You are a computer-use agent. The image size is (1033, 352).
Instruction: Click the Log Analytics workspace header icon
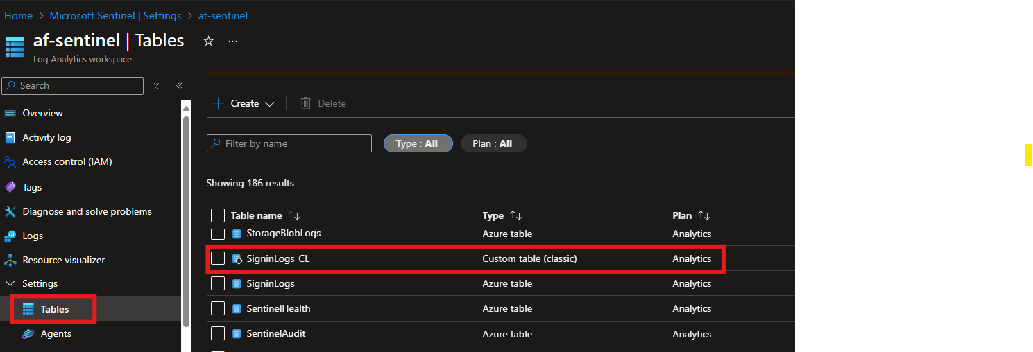click(x=15, y=47)
